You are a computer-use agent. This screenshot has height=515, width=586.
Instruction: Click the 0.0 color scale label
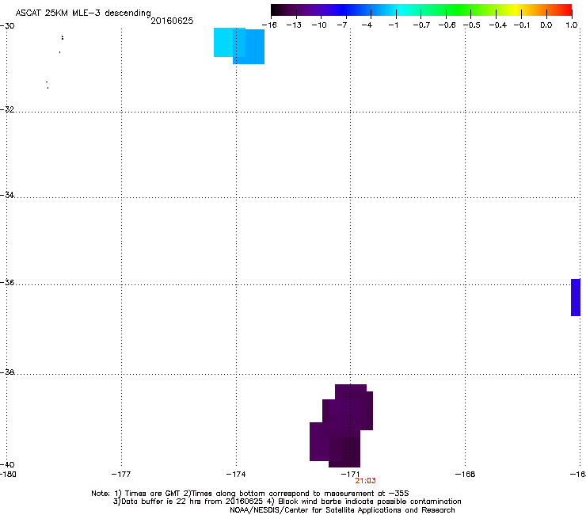(546, 25)
